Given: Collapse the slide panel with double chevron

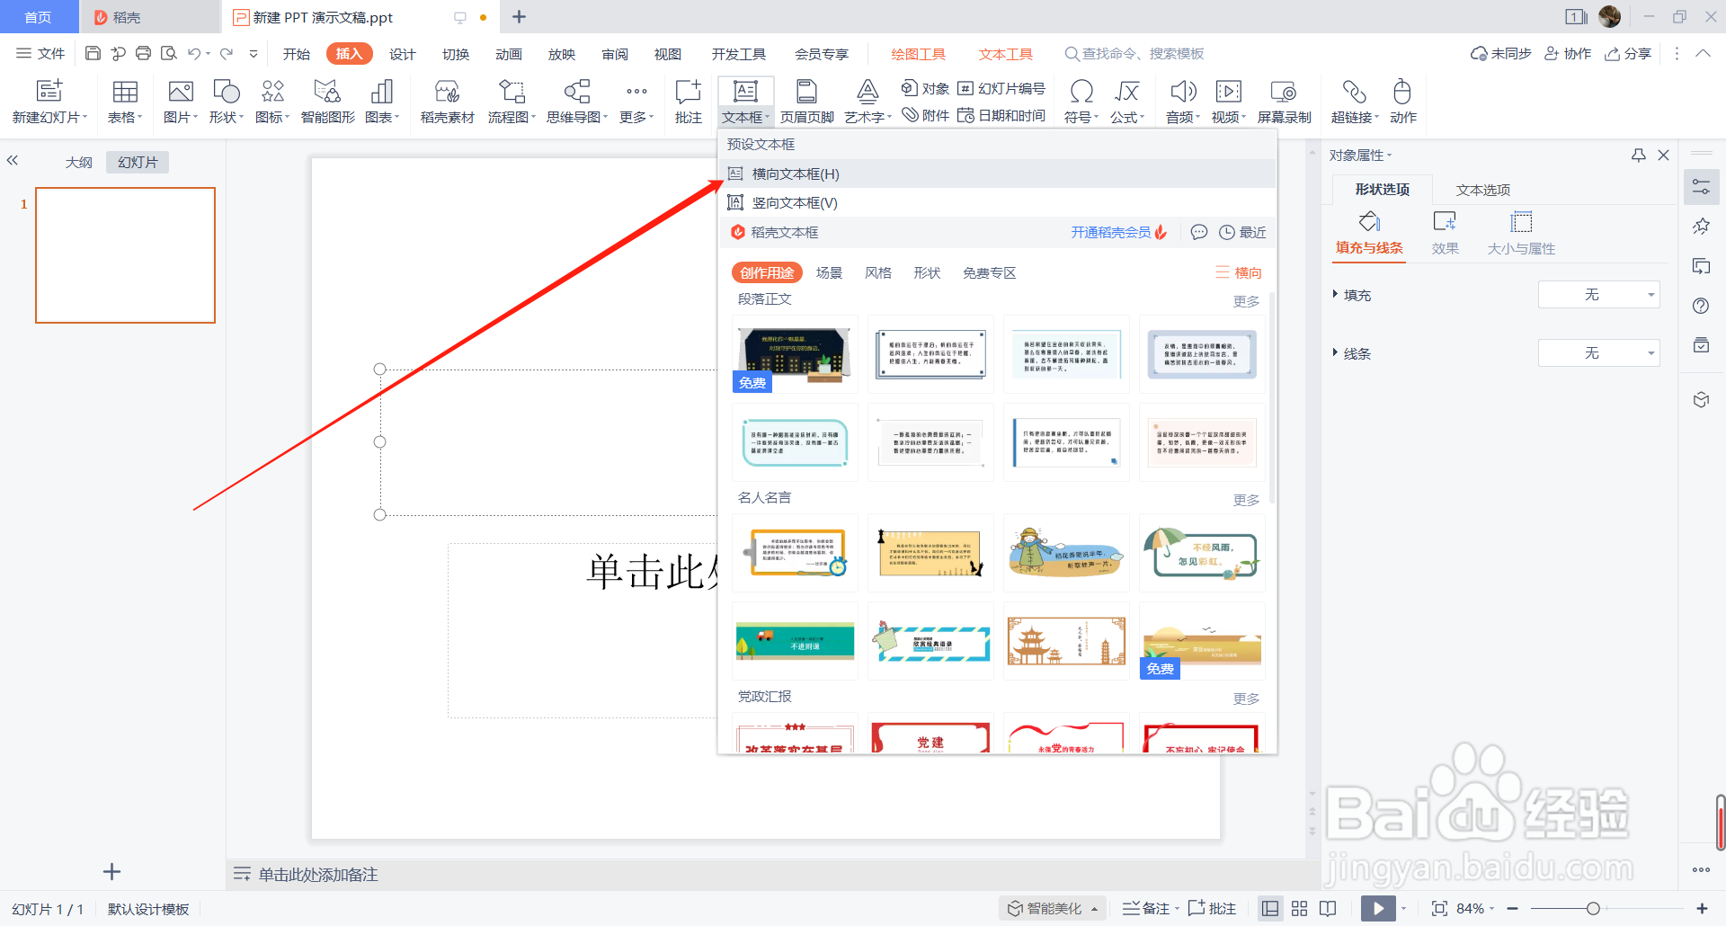Looking at the screenshot, I should [13, 160].
